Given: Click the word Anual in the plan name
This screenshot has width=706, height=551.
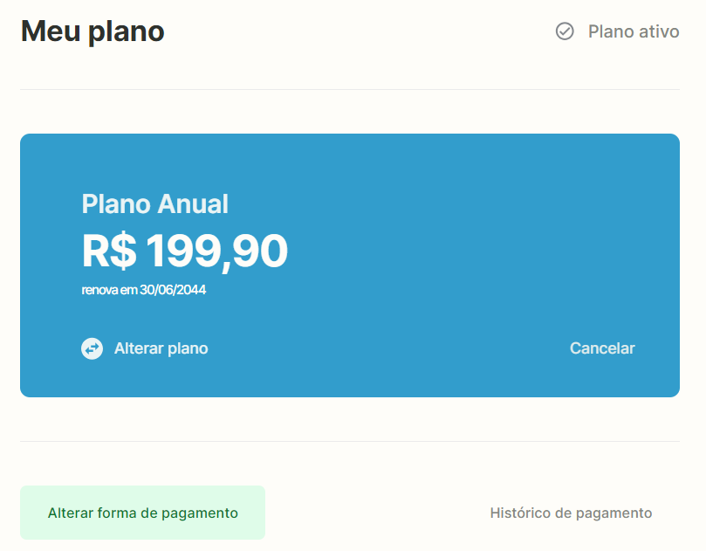Looking at the screenshot, I should point(193,204).
